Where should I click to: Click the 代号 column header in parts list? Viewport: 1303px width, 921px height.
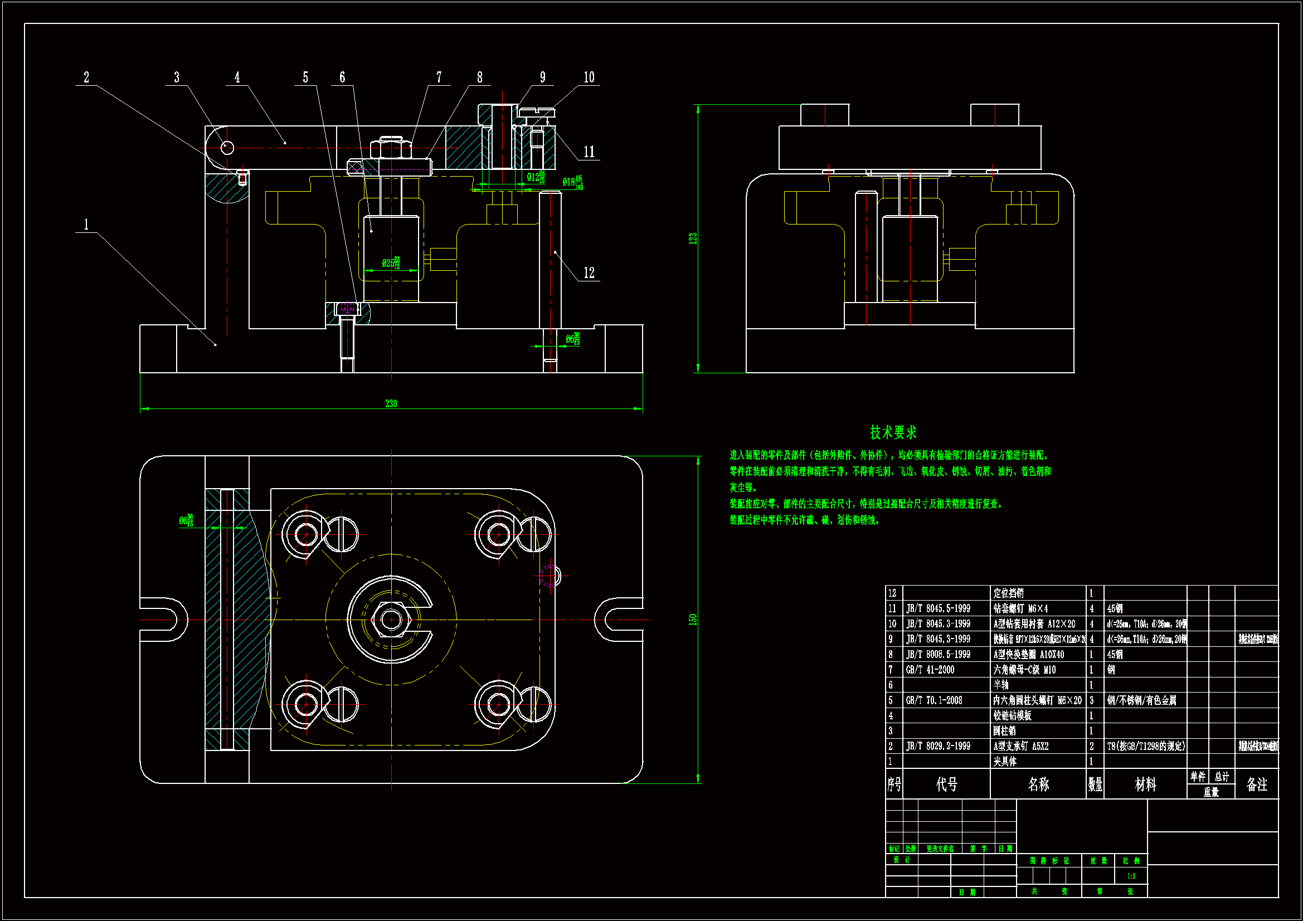click(947, 784)
